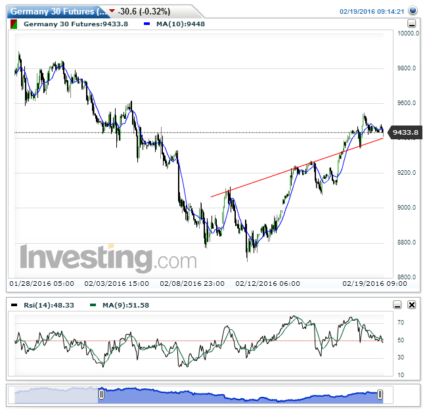Grab the left handle of the range navigator
The height and width of the screenshot is (412, 427).
point(101,395)
